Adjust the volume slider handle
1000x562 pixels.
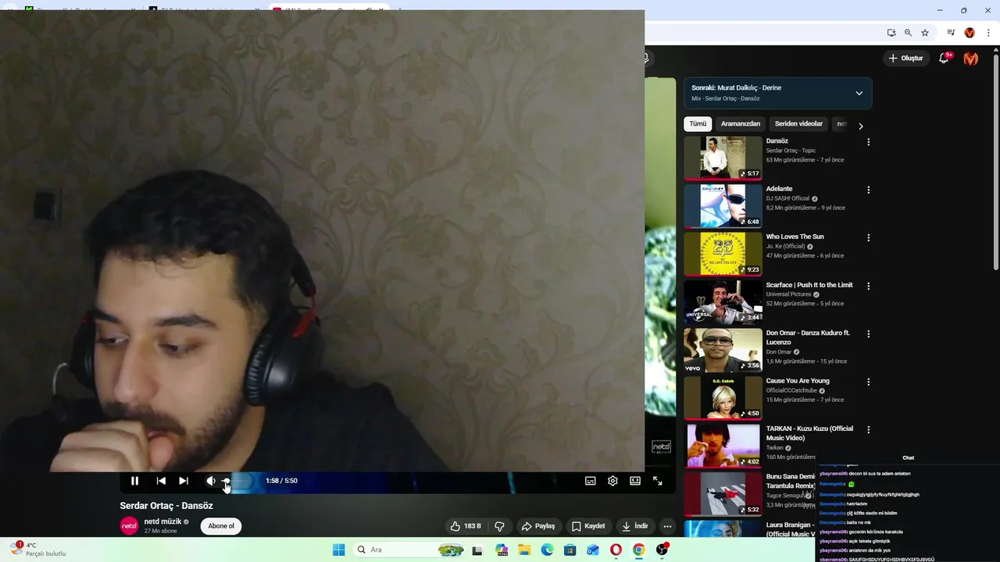tap(226, 481)
